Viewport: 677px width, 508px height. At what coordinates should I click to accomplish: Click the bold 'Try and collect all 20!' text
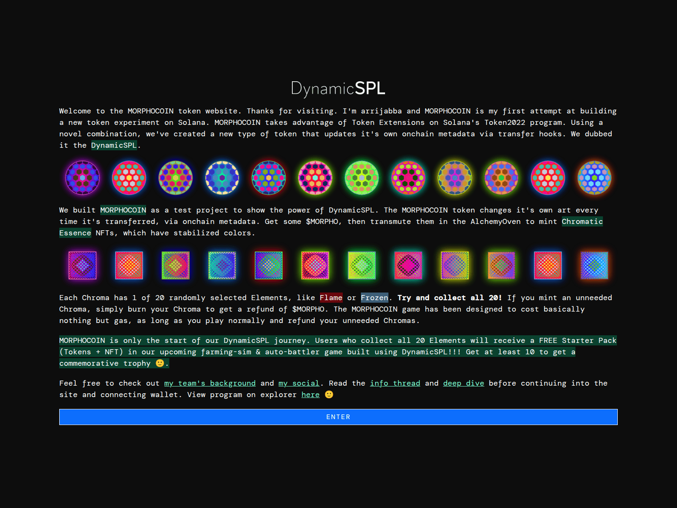449,298
